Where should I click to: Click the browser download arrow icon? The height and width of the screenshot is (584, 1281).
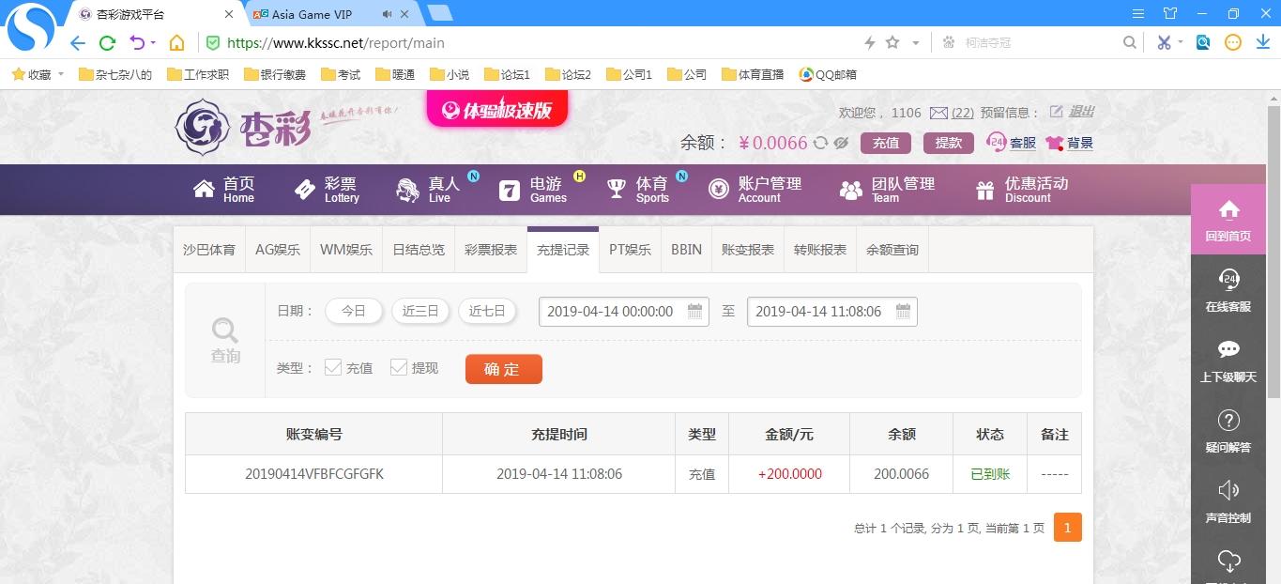tap(1261, 42)
